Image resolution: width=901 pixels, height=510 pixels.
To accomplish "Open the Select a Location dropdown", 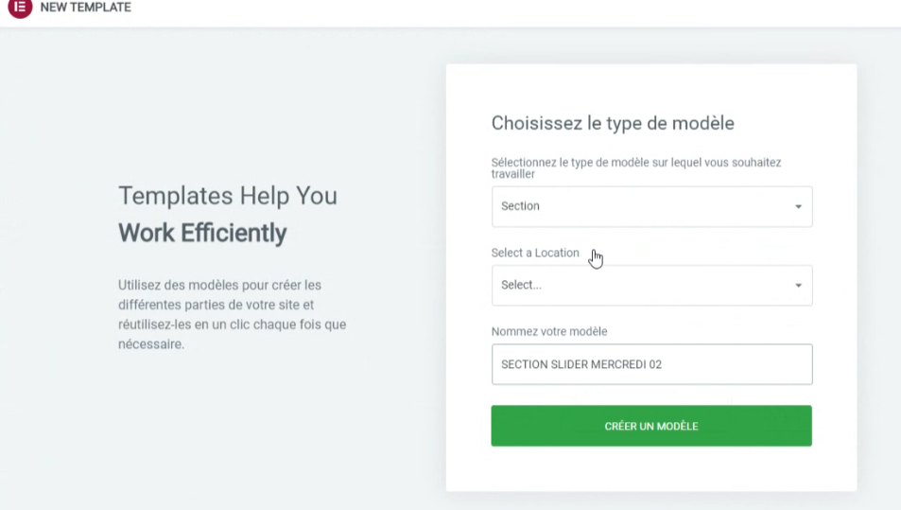I will pos(651,285).
